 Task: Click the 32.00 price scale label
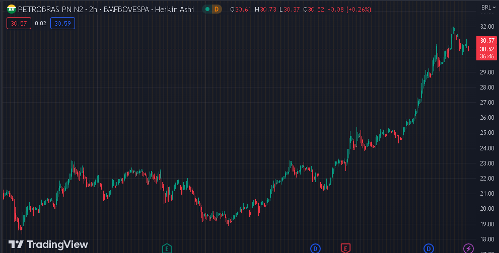pyautogui.click(x=487, y=26)
